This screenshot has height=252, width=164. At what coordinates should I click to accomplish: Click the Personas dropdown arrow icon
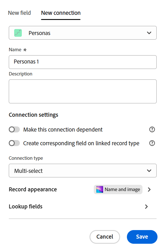tap(149, 33)
